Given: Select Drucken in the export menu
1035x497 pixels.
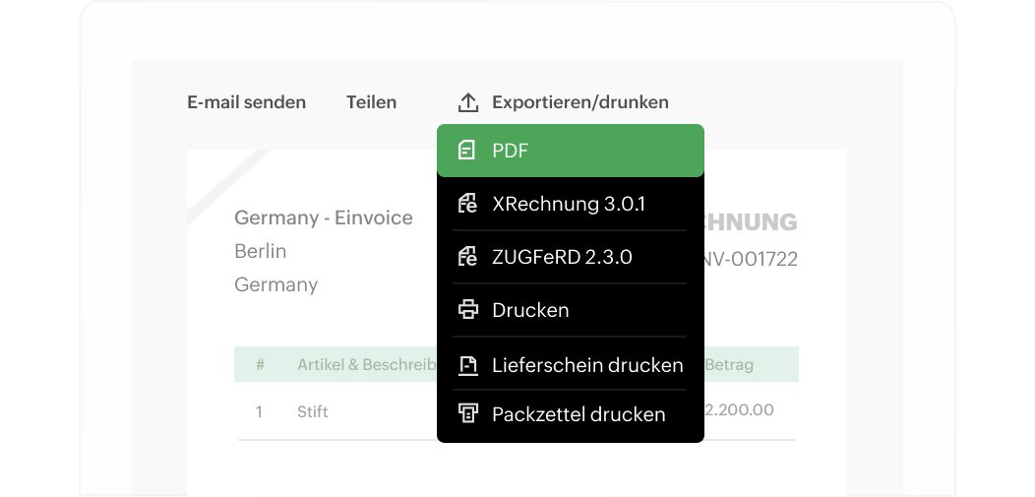Looking at the screenshot, I should (571, 310).
